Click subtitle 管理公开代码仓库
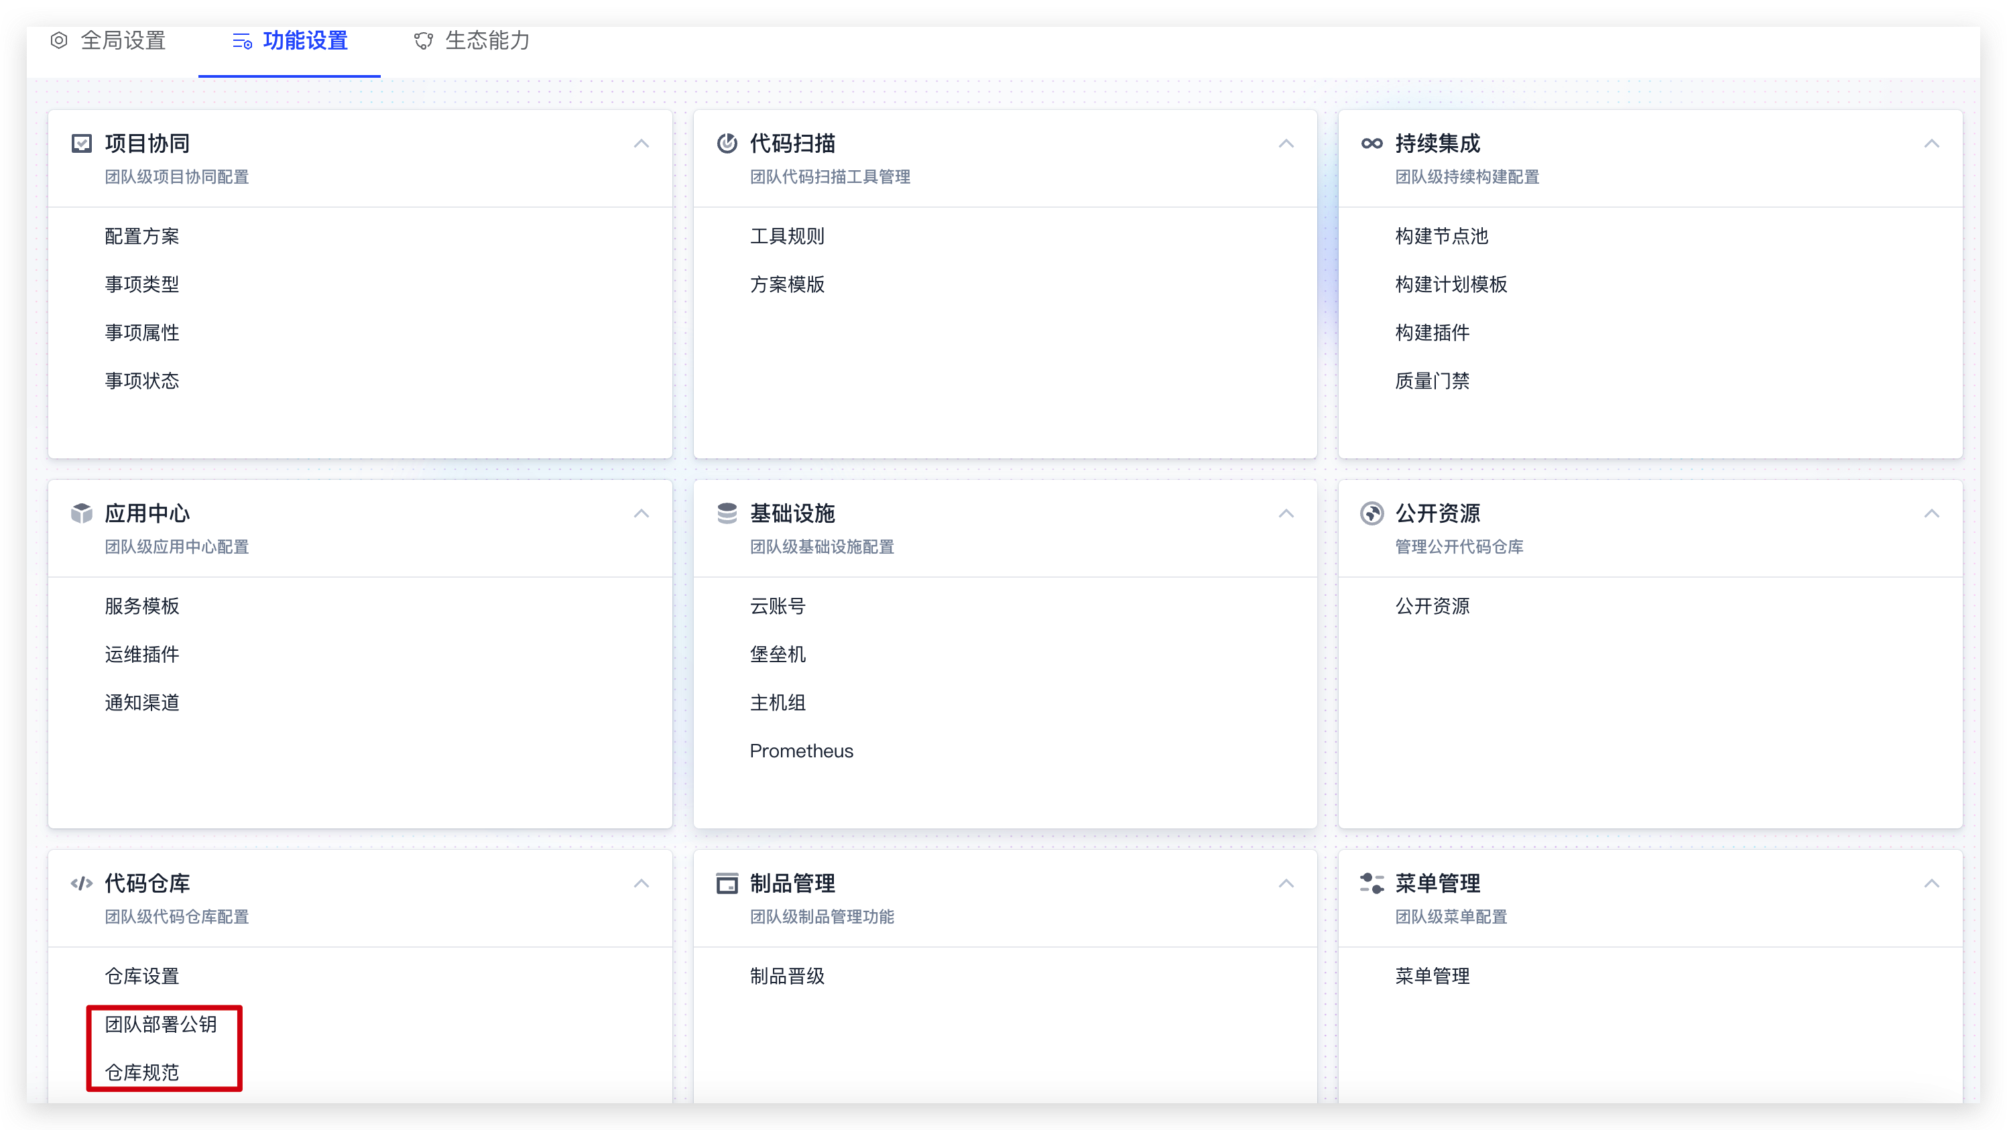Image resolution: width=2007 pixels, height=1130 pixels. click(x=1459, y=547)
